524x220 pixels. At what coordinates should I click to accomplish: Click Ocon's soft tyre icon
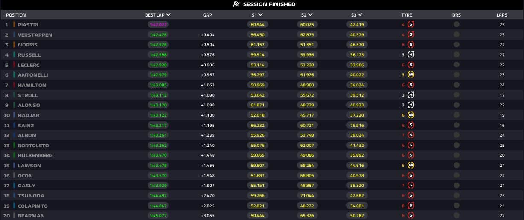tap(411, 175)
